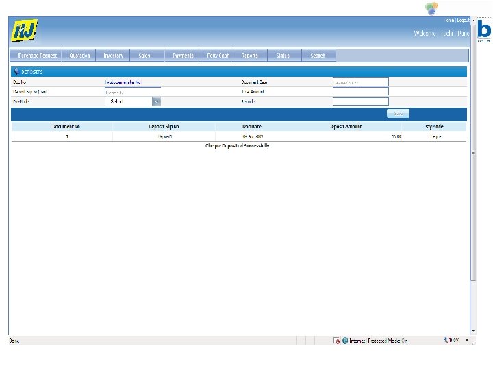
Task: Click the scrollbar up arrow
Action: (x=473, y=20)
